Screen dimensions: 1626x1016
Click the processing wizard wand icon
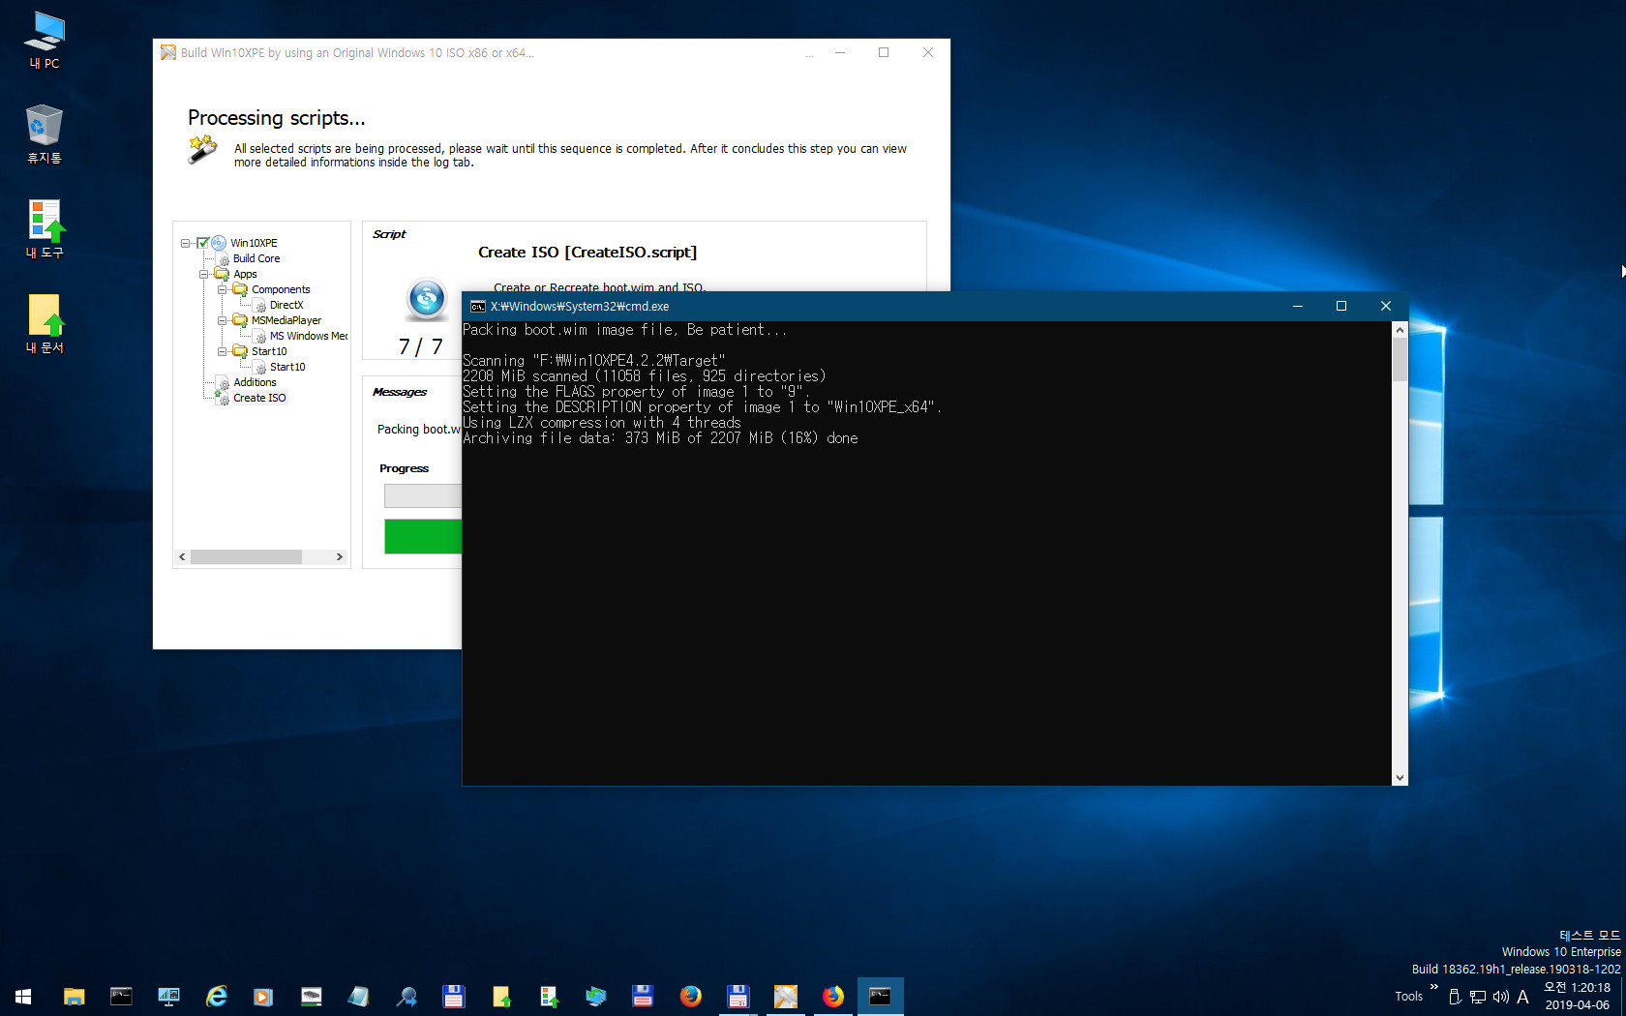(x=202, y=150)
